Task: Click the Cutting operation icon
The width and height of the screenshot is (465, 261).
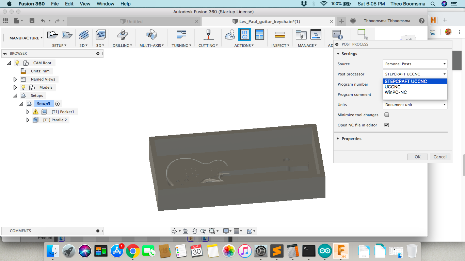Action: [208, 35]
